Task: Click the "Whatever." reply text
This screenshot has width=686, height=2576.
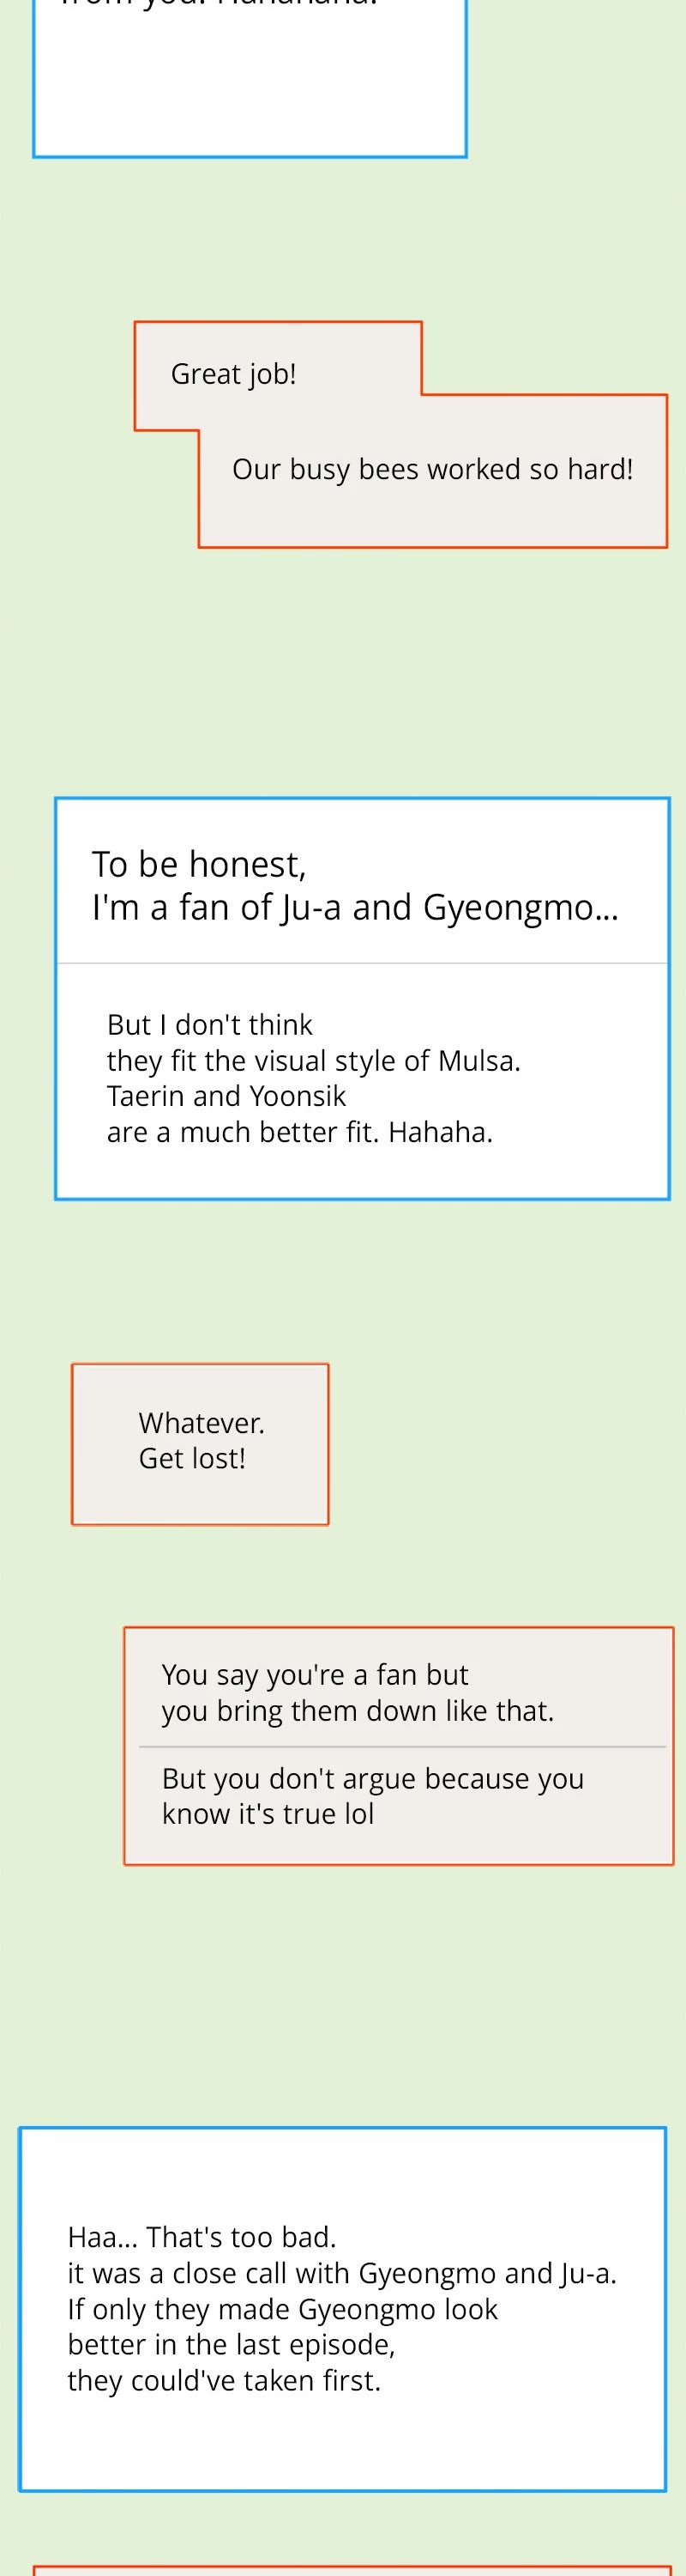Action: (202, 1422)
